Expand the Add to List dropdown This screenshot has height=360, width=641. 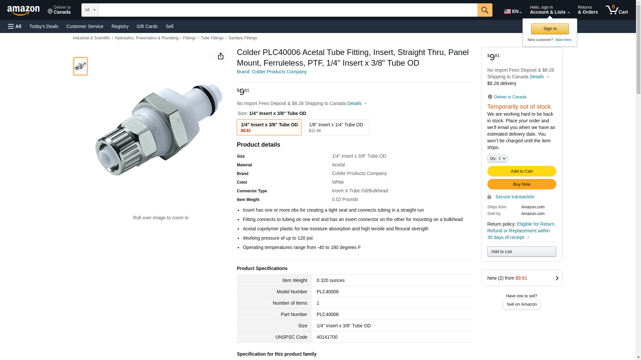(521, 252)
